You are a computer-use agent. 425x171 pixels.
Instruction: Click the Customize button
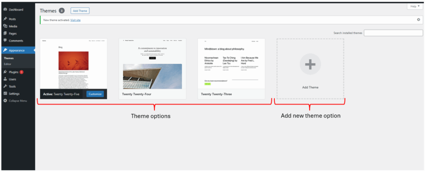(95, 94)
